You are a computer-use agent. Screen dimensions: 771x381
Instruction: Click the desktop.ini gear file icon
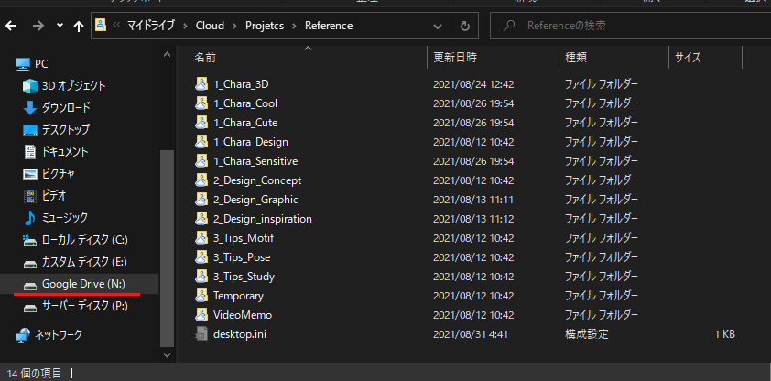(201, 333)
